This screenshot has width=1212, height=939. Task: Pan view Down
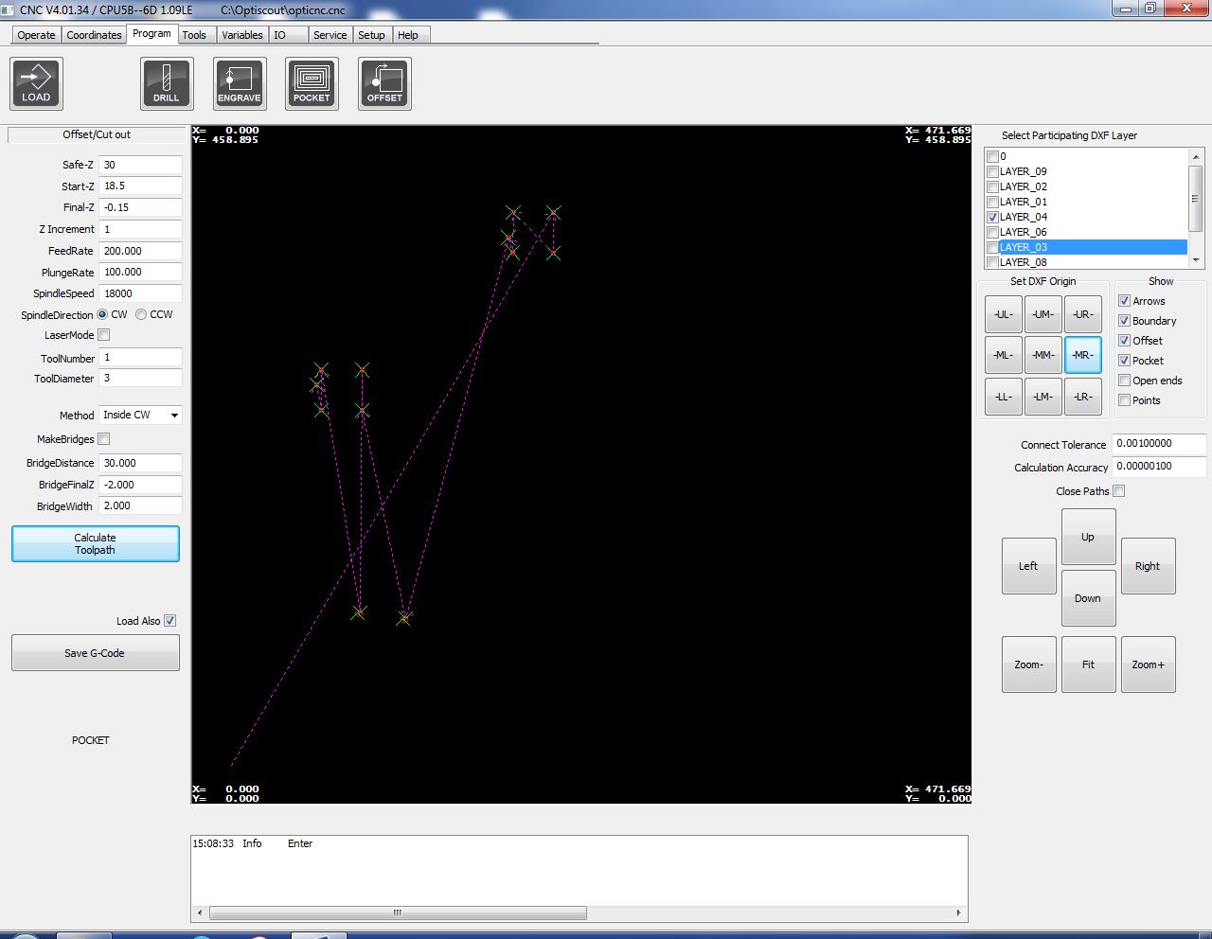pyautogui.click(x=1089, y=598)
